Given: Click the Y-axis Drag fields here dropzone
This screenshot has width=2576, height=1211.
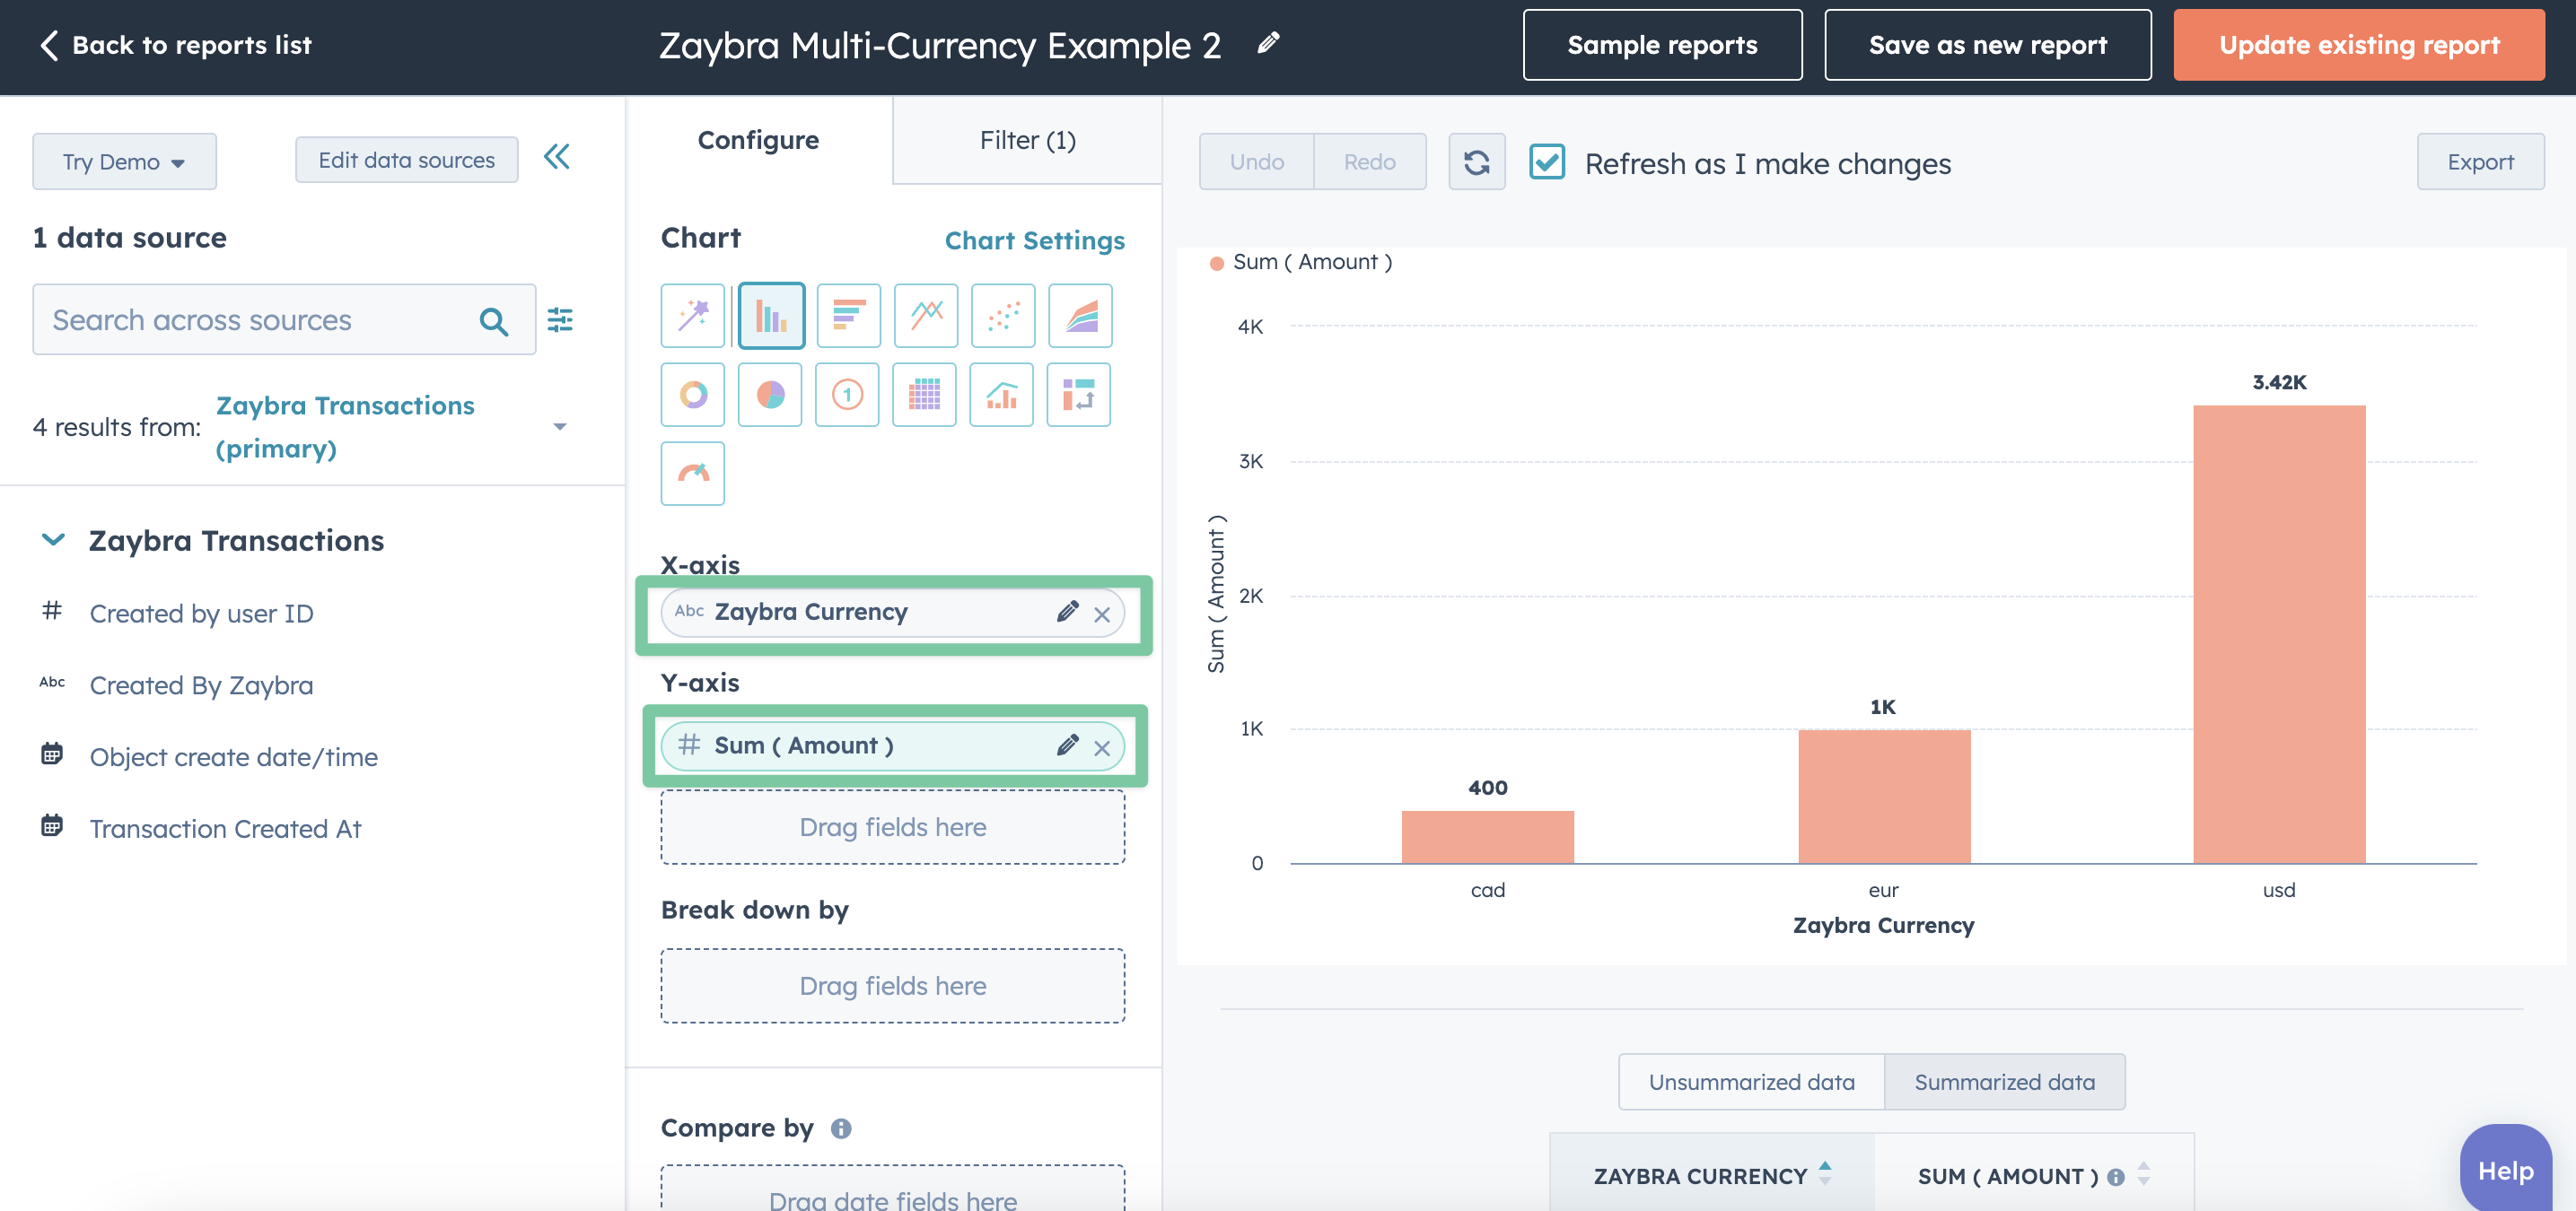Looking at the screenshot, I should click(892, 827).
